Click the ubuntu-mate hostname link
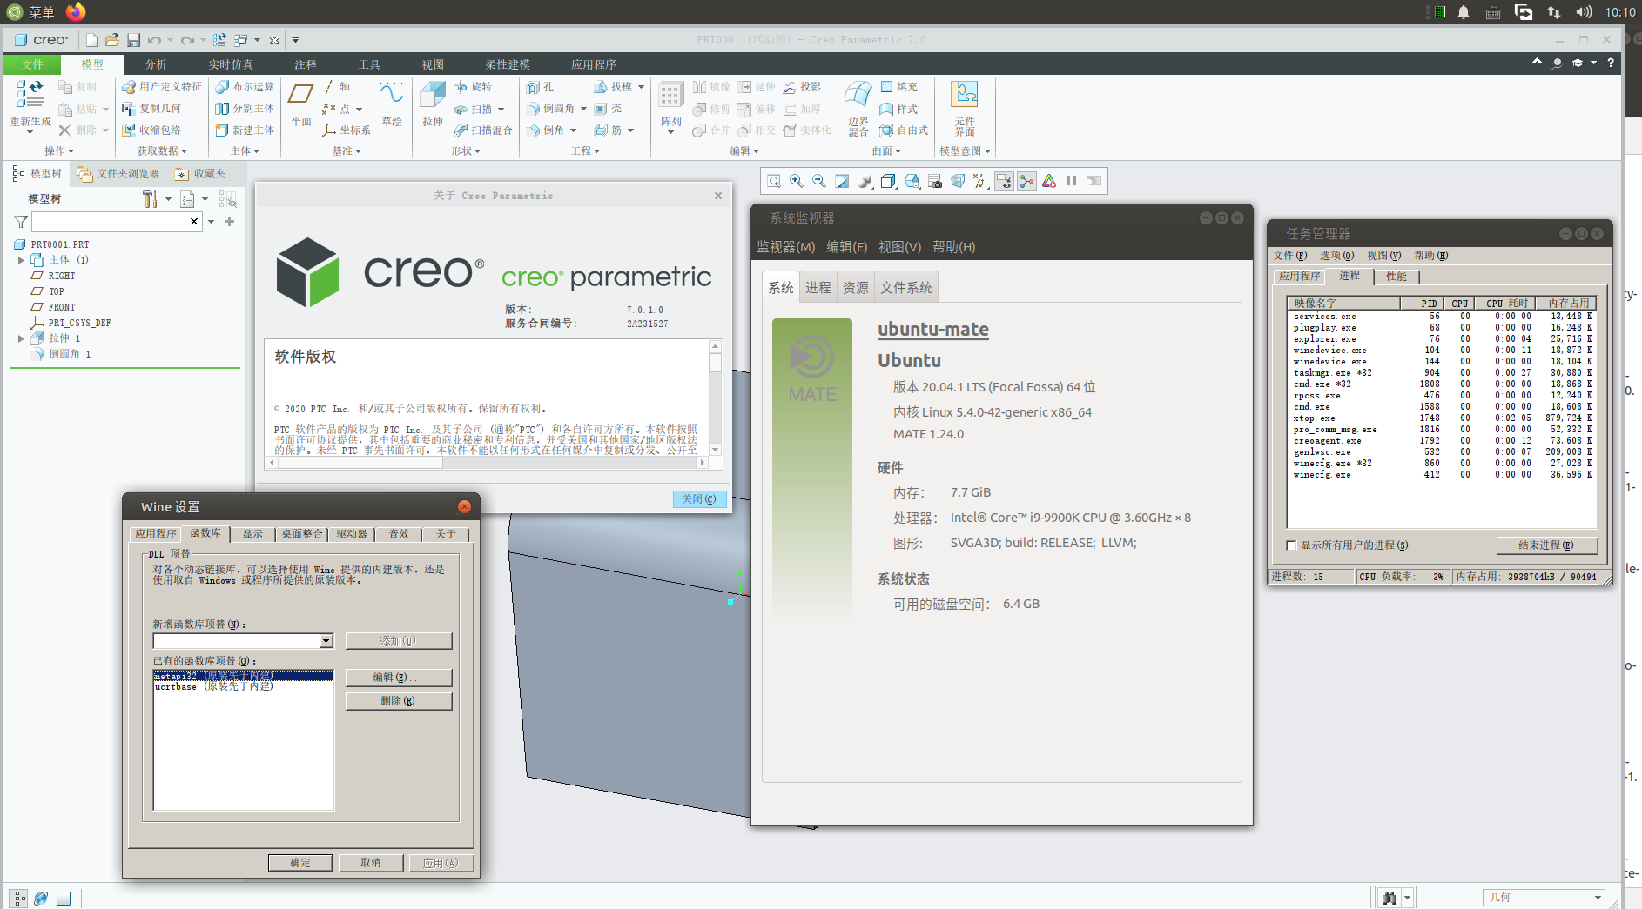This screenshot has height=909, width=1642. click(933, 330)
